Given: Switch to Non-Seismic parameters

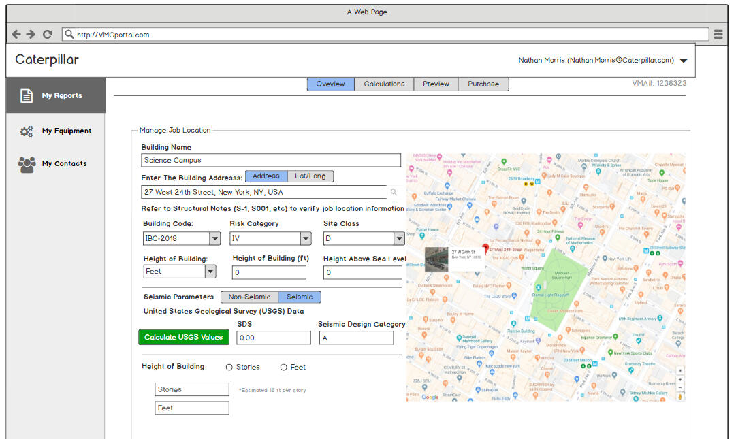Looking at the screenshot, I should coord(249,297).
